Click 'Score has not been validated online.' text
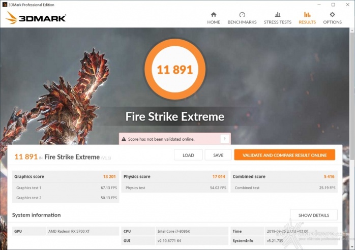The width and height of the screenshot is (355, 250). pyautogui.click(x=161, y=139)
